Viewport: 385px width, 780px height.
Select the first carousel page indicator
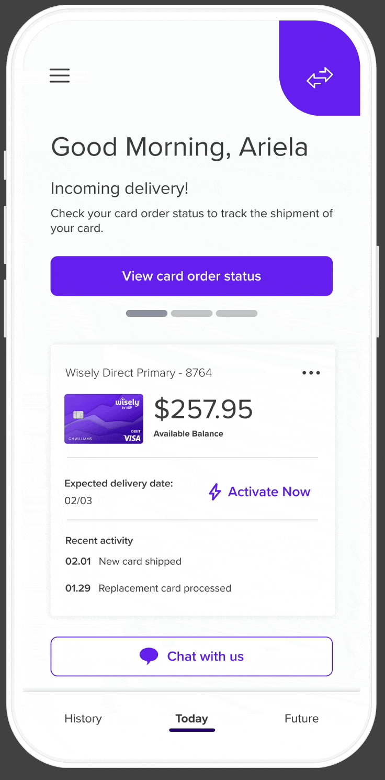coord(146,314)
